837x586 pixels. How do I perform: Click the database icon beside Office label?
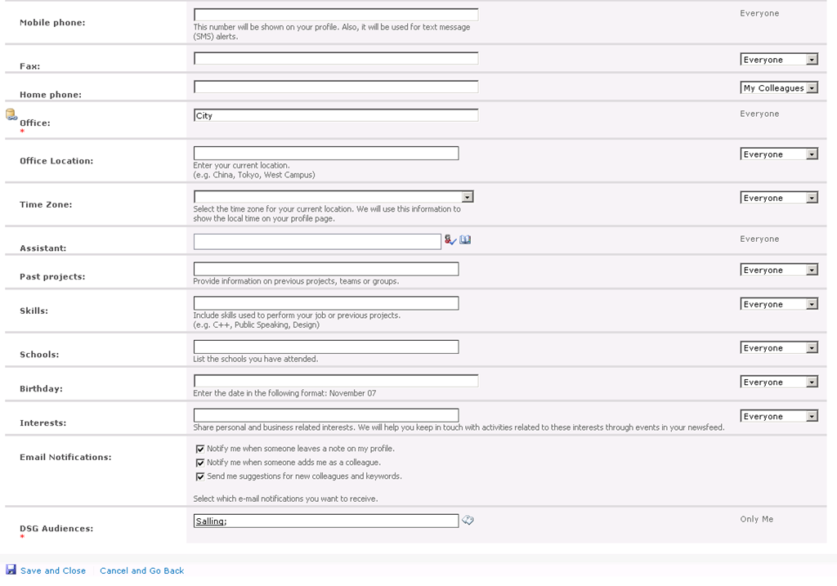click(11, 114)
